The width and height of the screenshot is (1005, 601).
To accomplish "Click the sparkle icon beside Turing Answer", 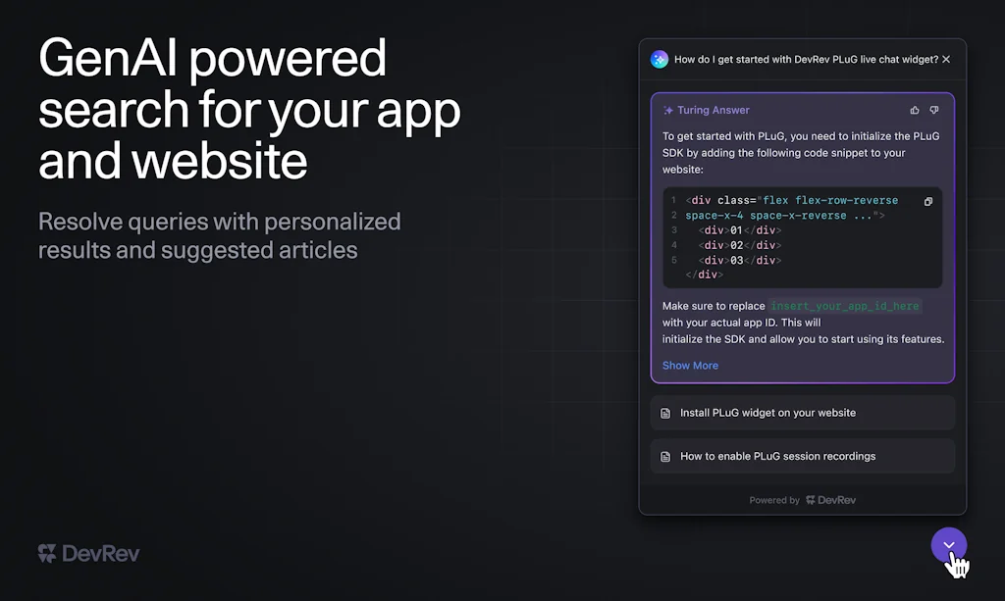I will [668, 110].
